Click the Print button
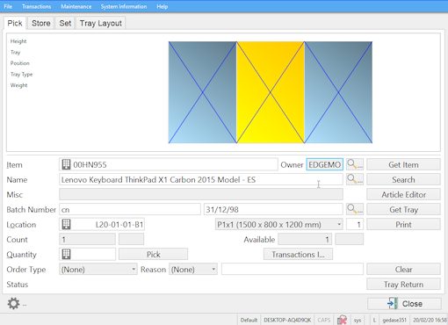 pos(403,224)
